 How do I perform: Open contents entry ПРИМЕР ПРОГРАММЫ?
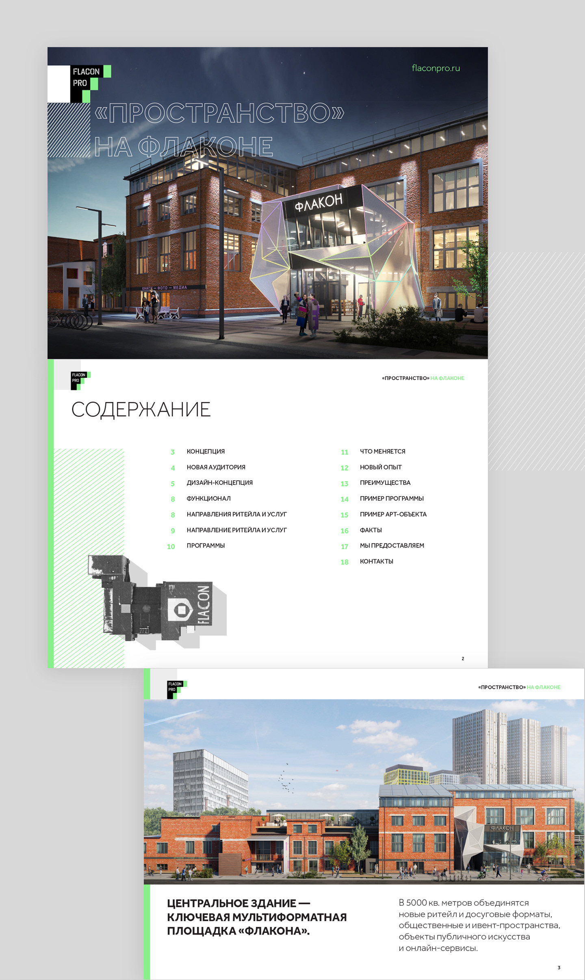(x=392, y=499)
